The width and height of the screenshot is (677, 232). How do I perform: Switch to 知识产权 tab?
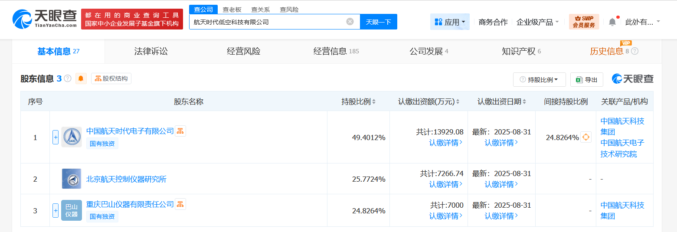click(x=521, y=51)
